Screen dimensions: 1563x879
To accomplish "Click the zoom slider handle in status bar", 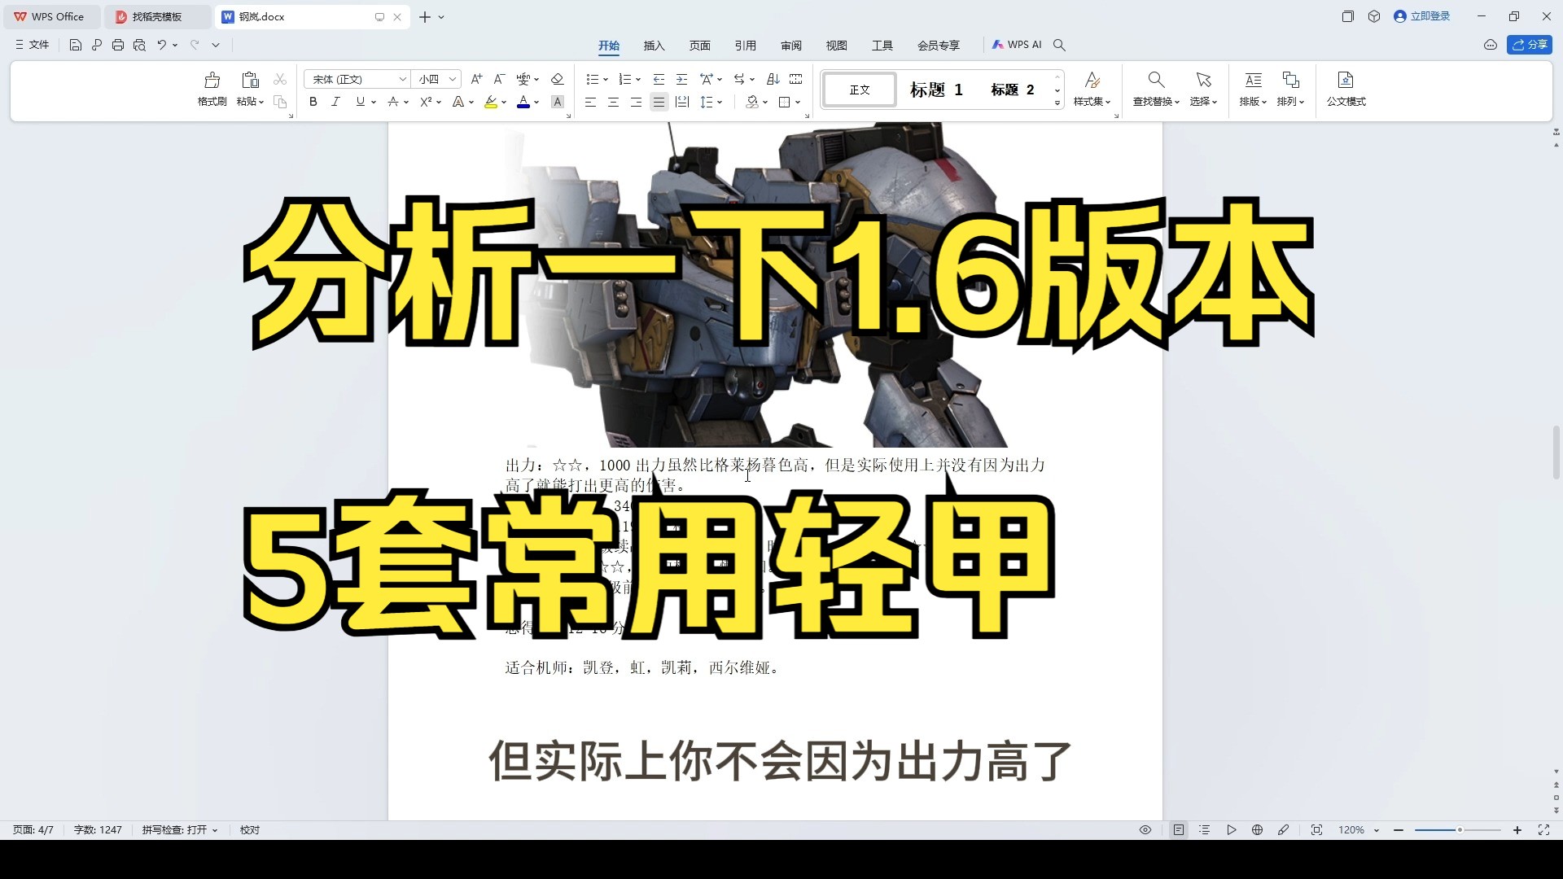I will click(1460, 830).
